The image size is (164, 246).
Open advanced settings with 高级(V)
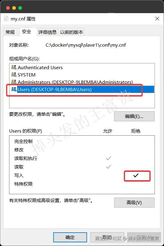point(134,202)
